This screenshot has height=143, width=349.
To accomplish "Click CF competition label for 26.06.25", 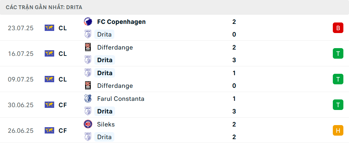I will (63, 130).
